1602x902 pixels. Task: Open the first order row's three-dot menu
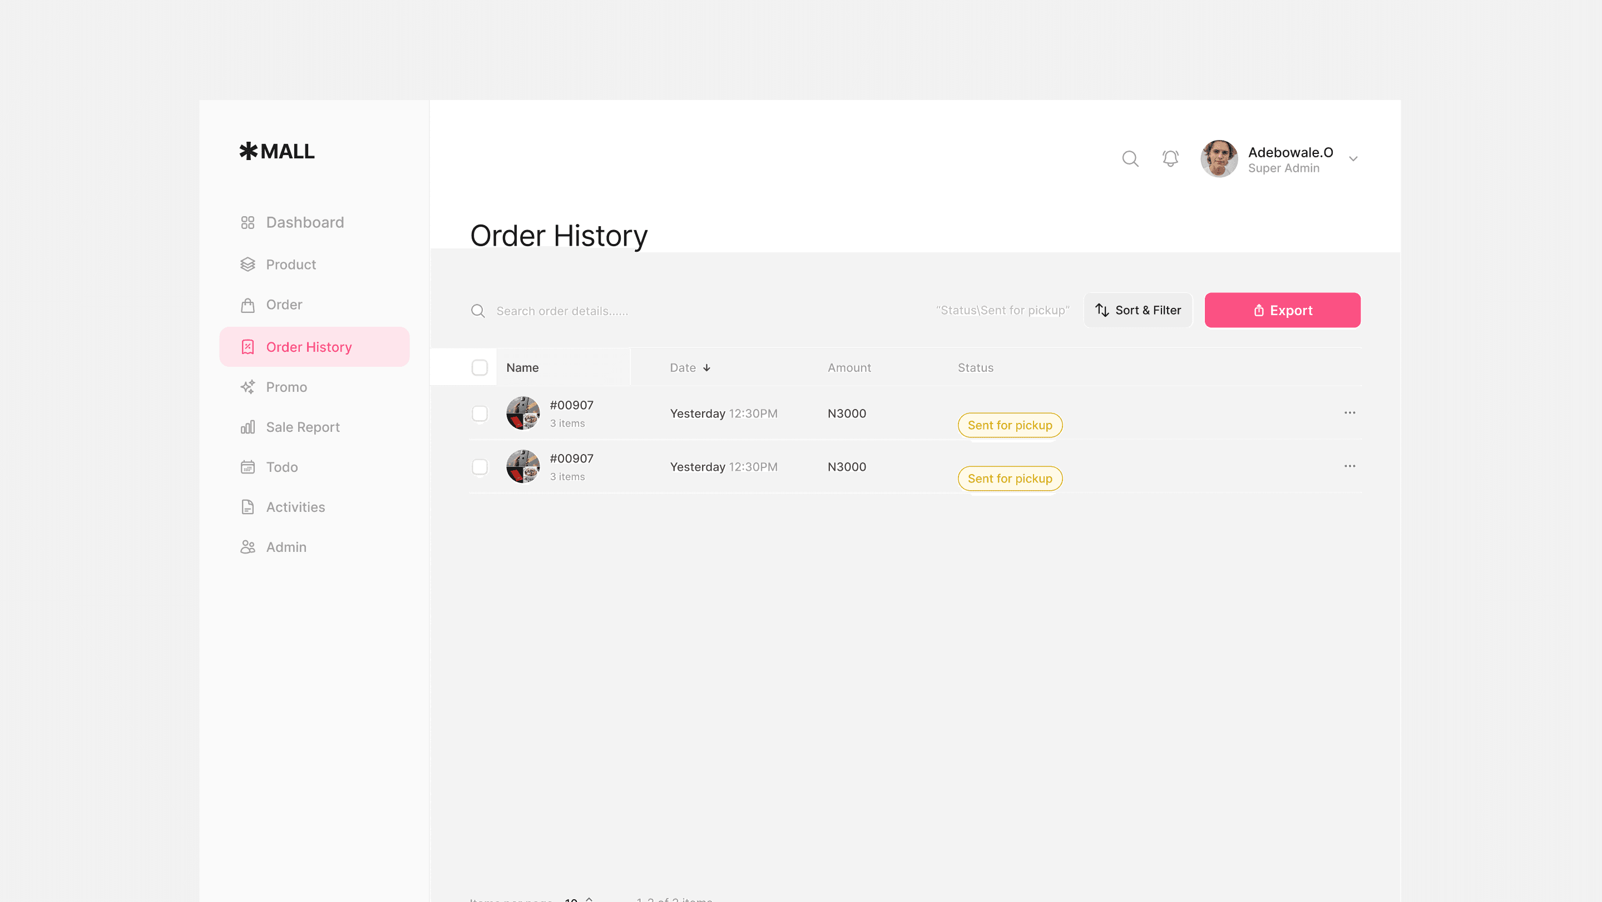point(1349,413)
